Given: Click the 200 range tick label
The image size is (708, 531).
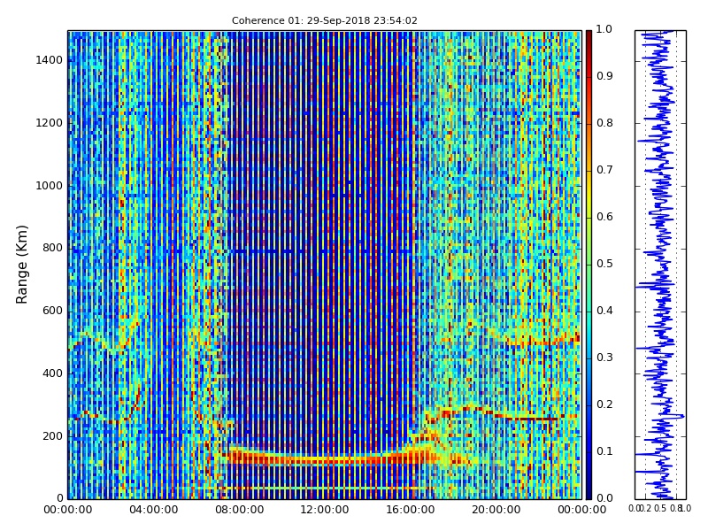Looking at the screenshot, I should pos(52,436).
